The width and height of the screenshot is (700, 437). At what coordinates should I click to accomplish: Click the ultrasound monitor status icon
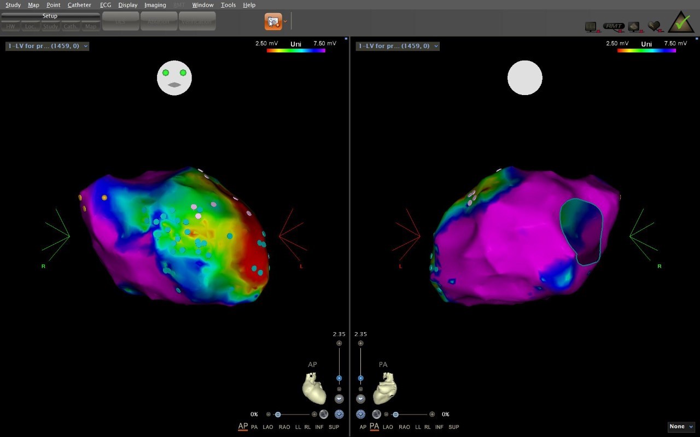[634, 26]
